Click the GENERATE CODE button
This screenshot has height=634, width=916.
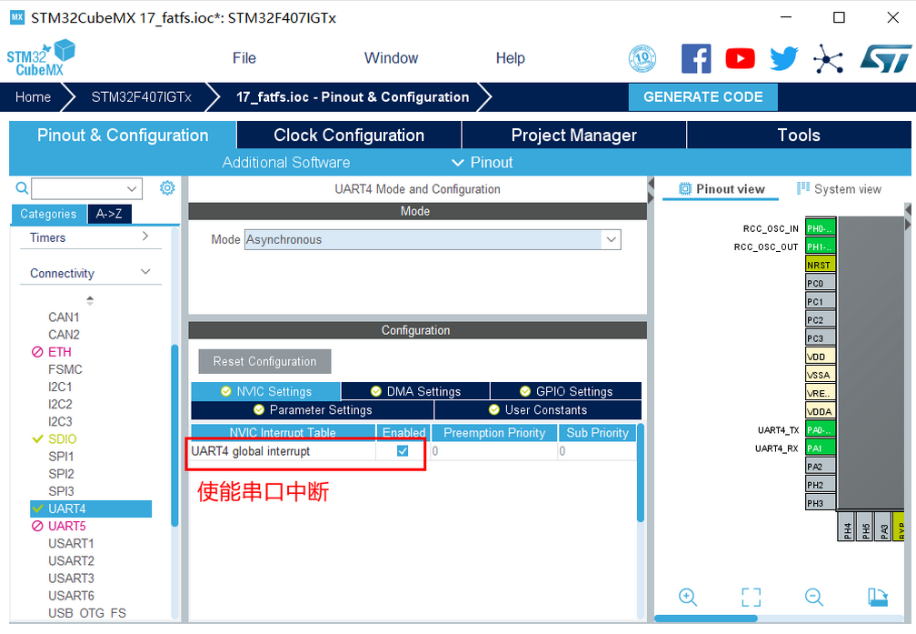point(702,97)
